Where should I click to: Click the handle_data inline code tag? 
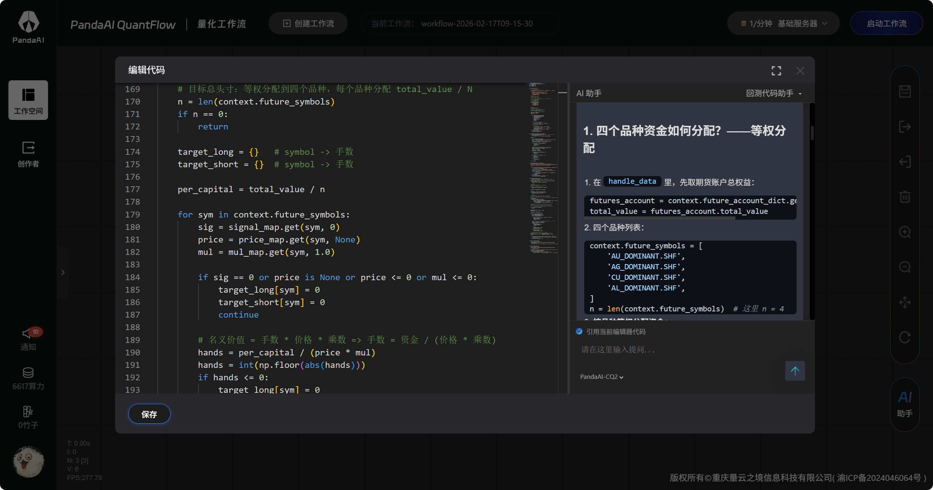click(632, 182)
